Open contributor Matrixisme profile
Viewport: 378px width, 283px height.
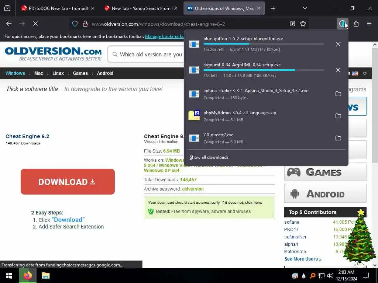coord(295,251)
